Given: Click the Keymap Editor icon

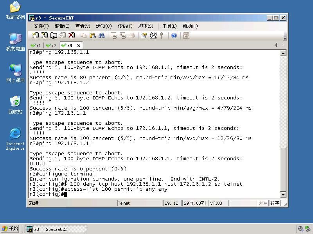Looking at the screenshot, I should tap(153, 35).
